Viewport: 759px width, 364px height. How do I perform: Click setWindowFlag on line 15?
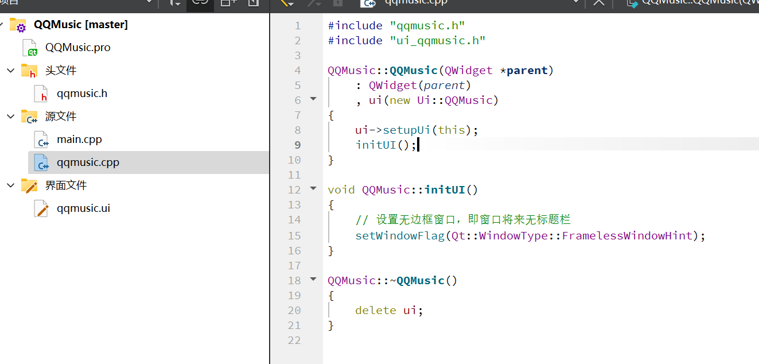[x=400, y=236]
